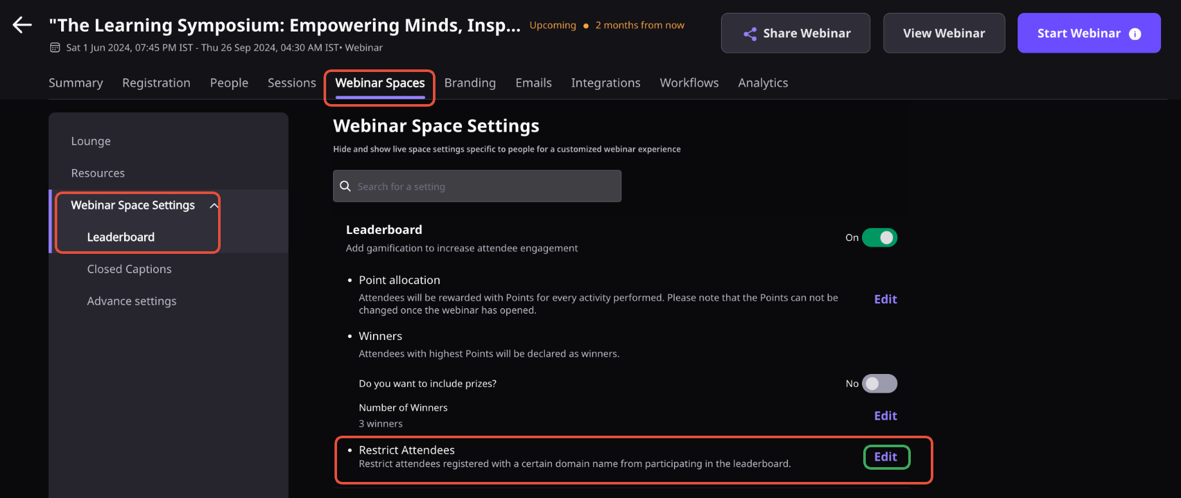The height and width of the screenshot is (498, 1181).
Task: Click the Webinar Space Settings page heading
Action: pyautogui.click(x=436, y=126)
